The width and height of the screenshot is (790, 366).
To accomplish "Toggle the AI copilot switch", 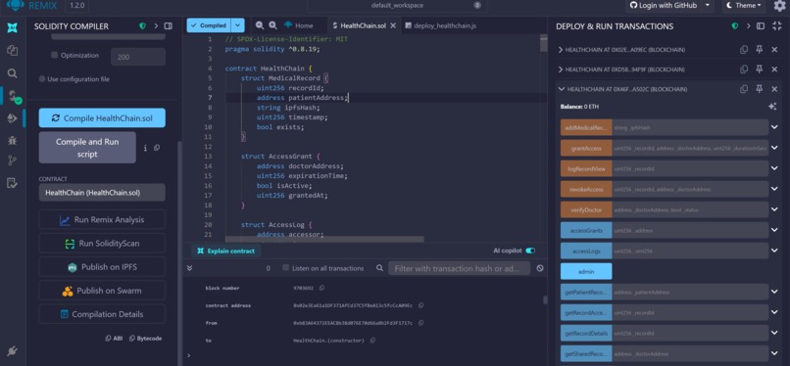I will (530, 251).
